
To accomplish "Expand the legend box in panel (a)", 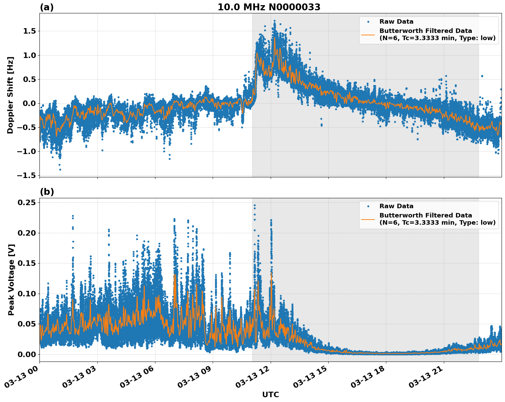I will coord(429,29).
